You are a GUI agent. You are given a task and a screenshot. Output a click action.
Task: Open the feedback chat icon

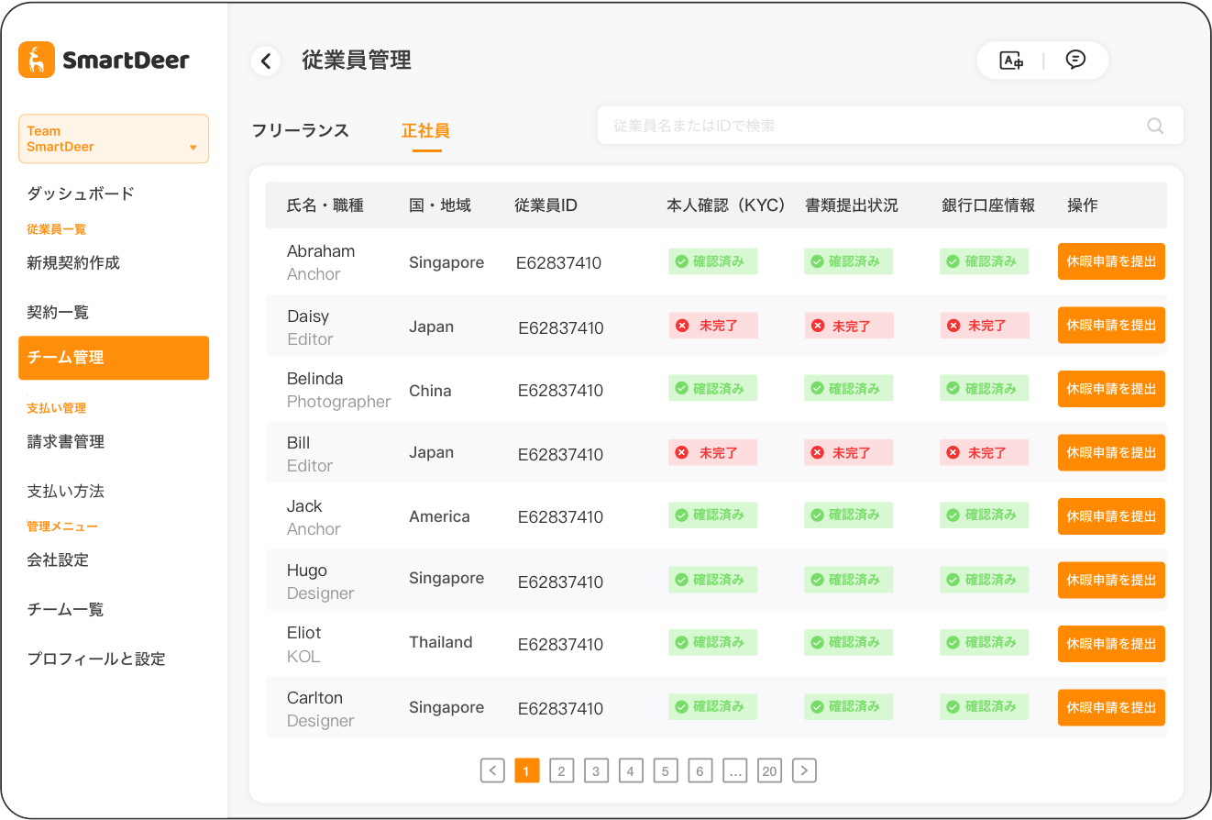tap(1075, 60)
